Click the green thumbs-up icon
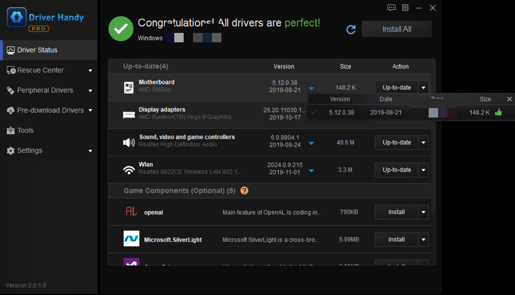The height and width of the screenshot is (295, 515). (499, 112)
